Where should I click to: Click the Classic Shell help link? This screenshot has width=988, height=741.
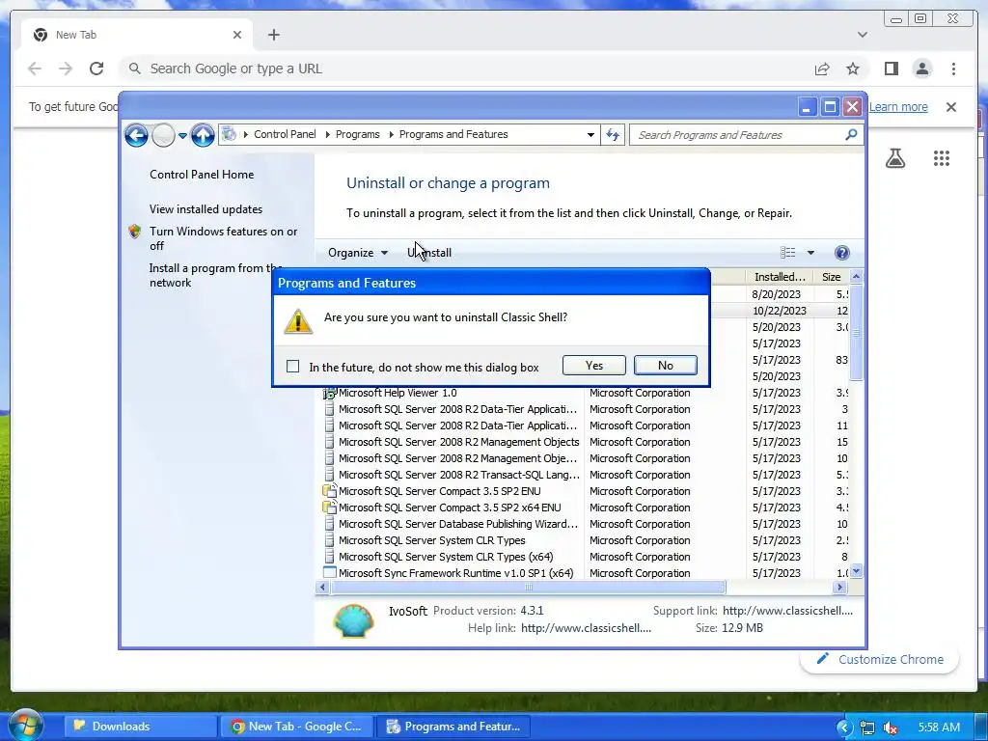[586, 627]
